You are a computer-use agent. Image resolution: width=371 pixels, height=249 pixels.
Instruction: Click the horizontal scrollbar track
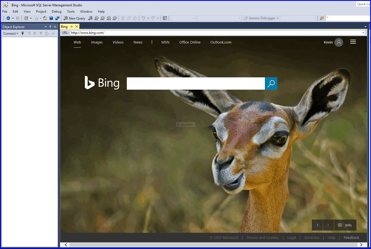[x=214, y=245]
